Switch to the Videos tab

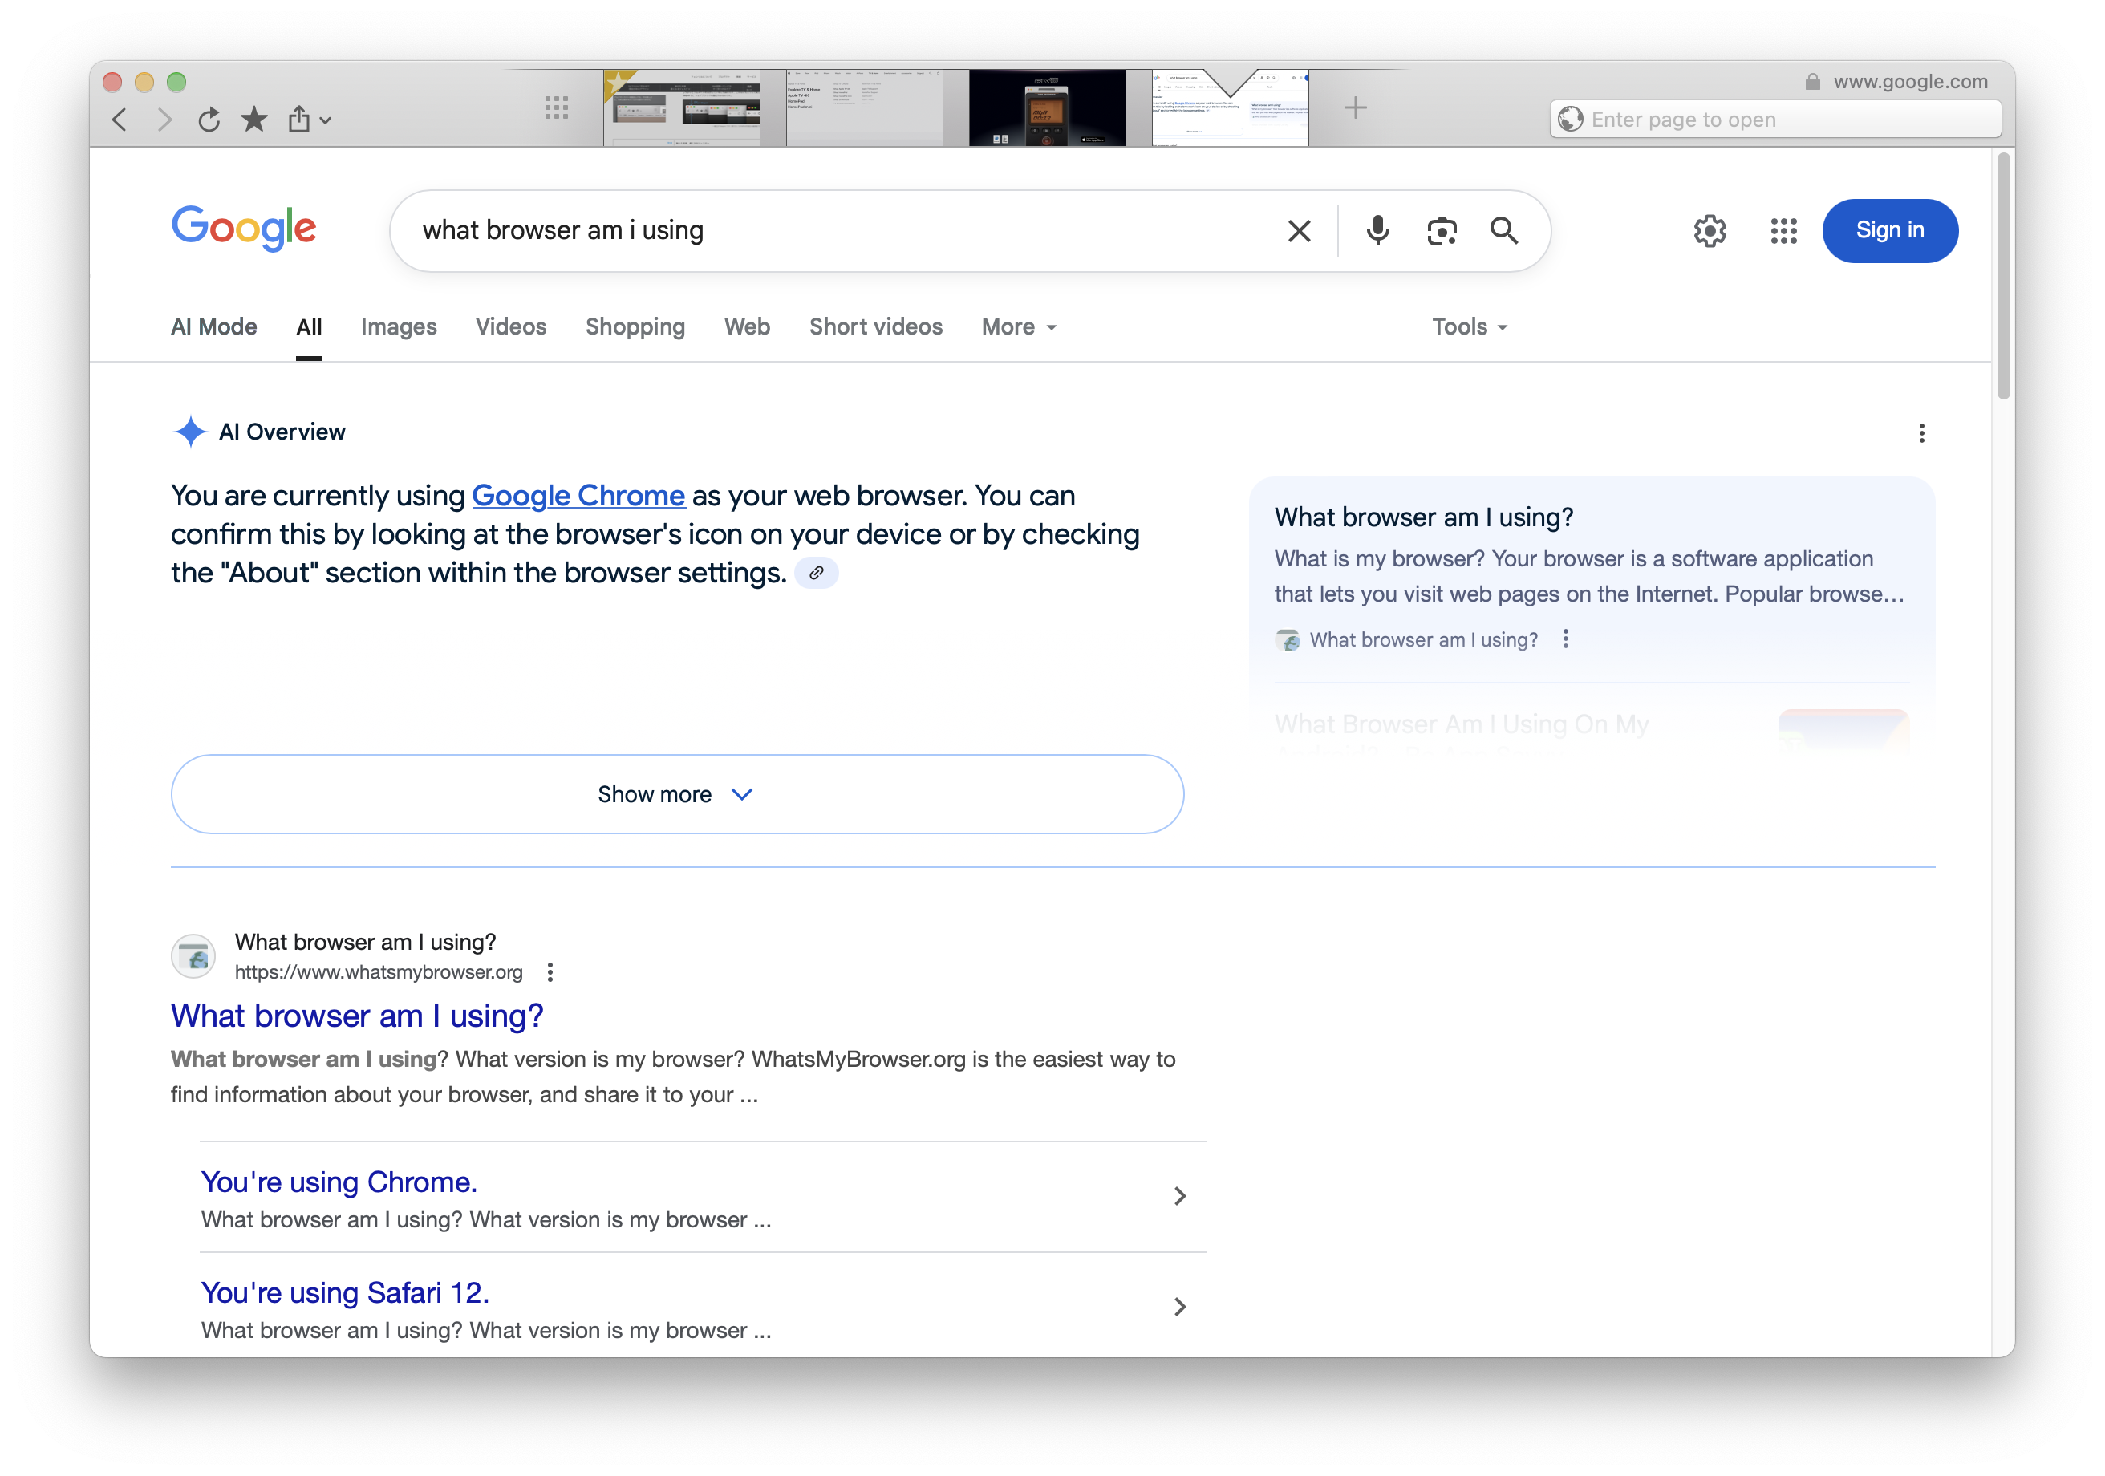(511, 326)
